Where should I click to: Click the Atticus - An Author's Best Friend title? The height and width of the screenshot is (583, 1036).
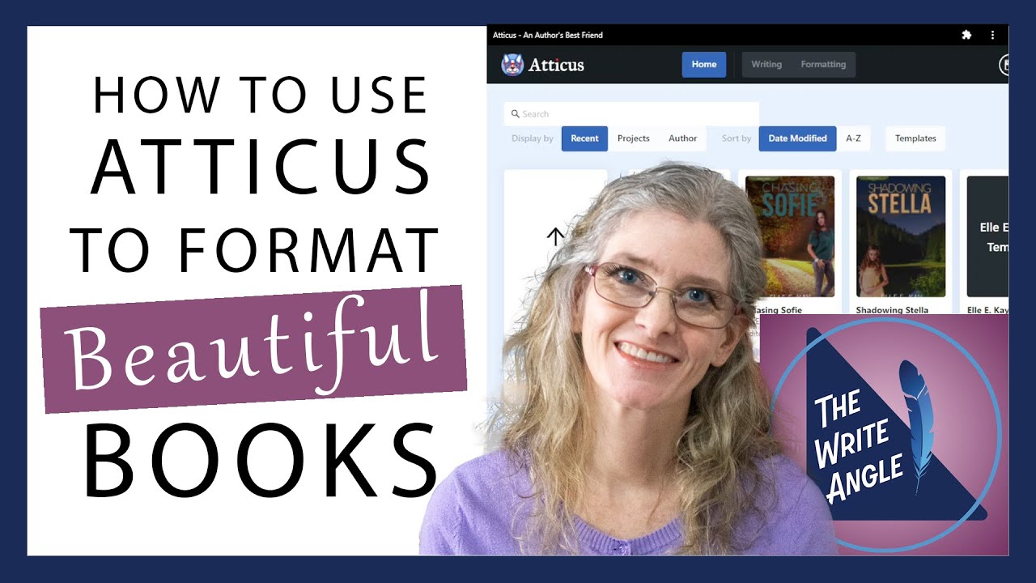point(548,35)
